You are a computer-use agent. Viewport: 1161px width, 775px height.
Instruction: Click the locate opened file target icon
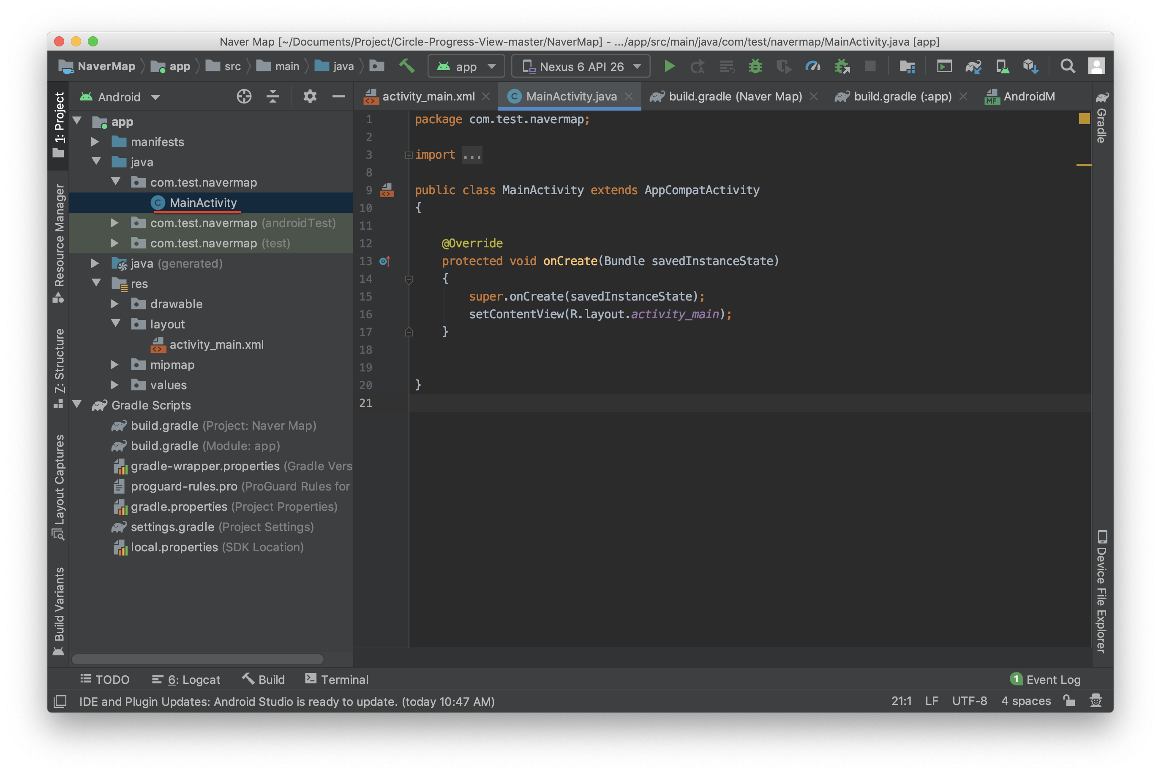coord(244,96)
